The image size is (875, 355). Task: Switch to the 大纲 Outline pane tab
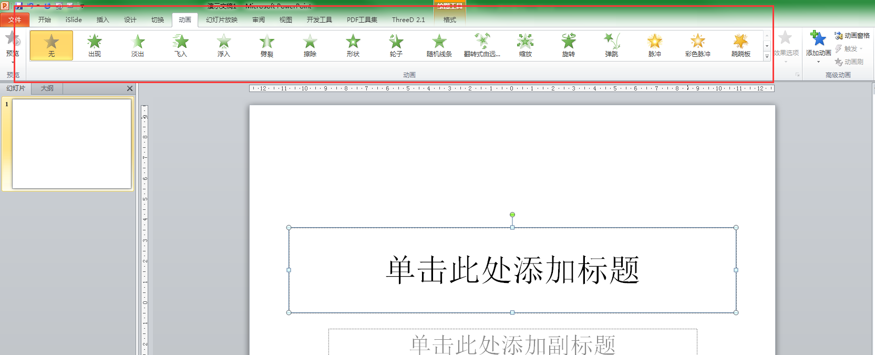coord(47,88)
